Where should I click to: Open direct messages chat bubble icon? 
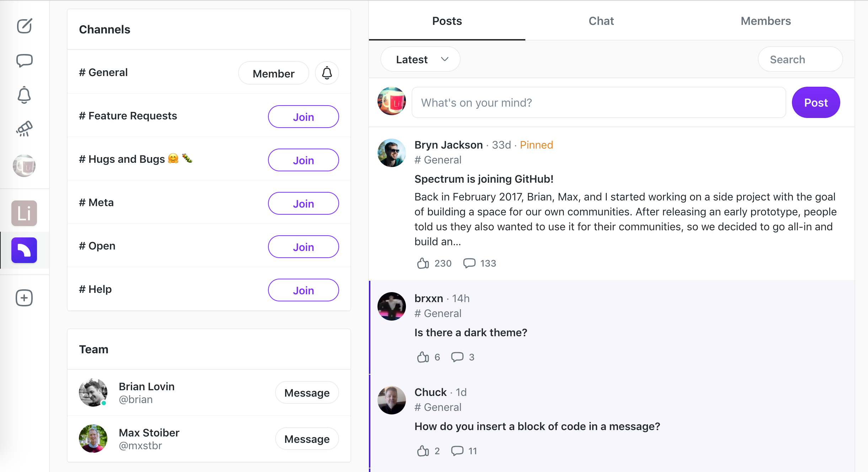point(24,61)
